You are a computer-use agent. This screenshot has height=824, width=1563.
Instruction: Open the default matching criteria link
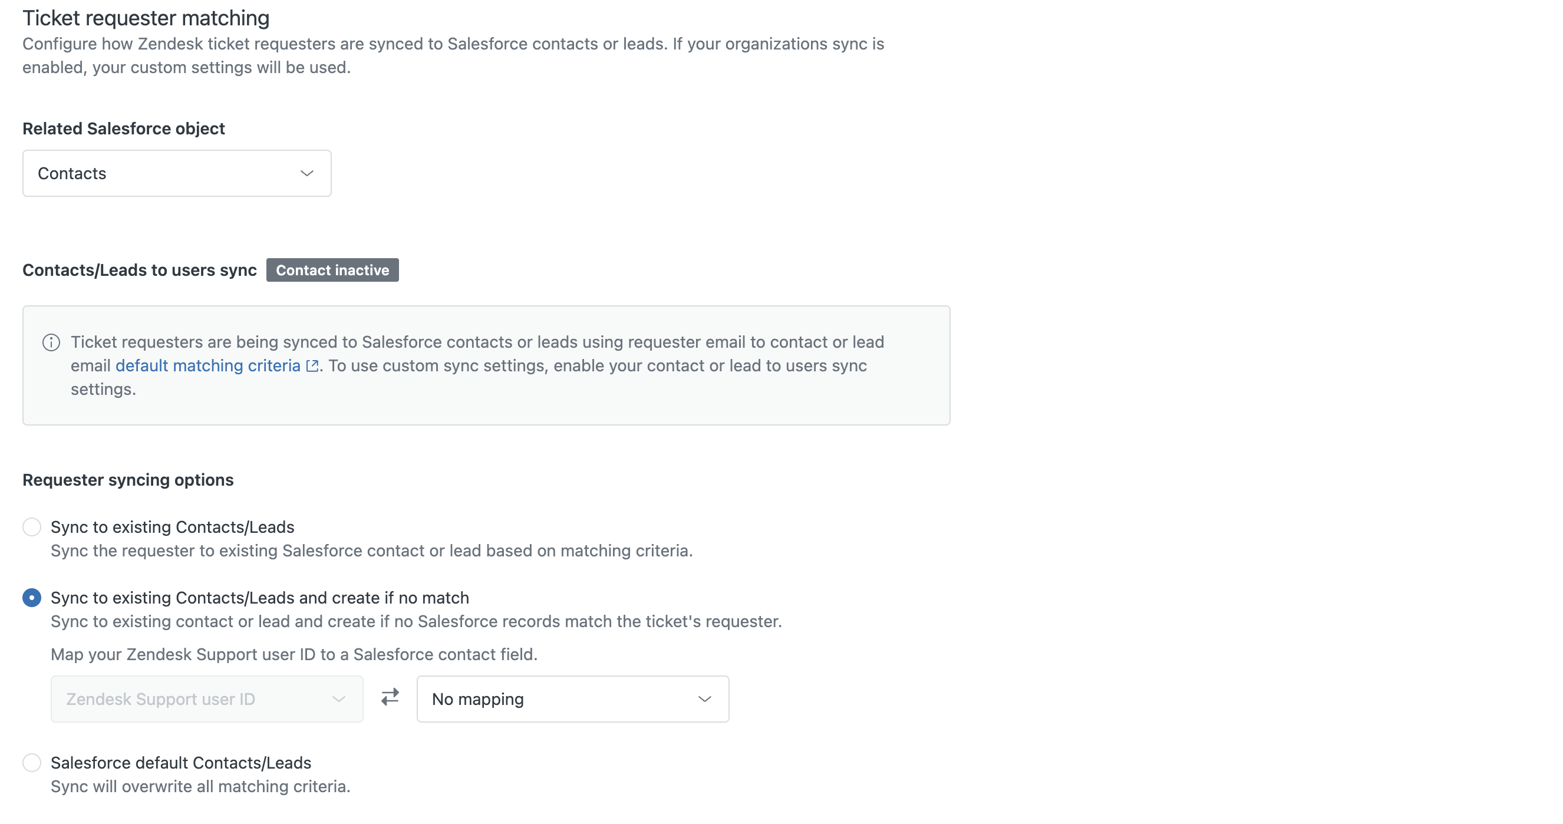[x=207, y=366]
